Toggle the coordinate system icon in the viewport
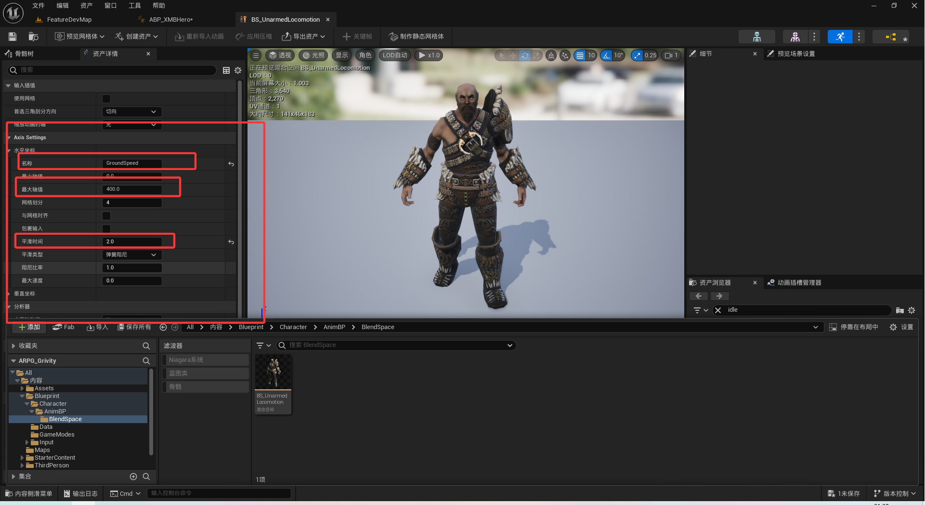This screenshot has width=925, height=505. click(551, 55)
